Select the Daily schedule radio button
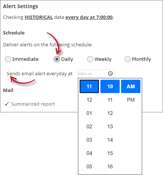 pyautogui.click(x=57, y=59)
